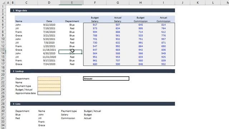This screenshot has height=129, width=229.
Task: Click the 'Date' column header cell
Action: click(x=49, y=21)
